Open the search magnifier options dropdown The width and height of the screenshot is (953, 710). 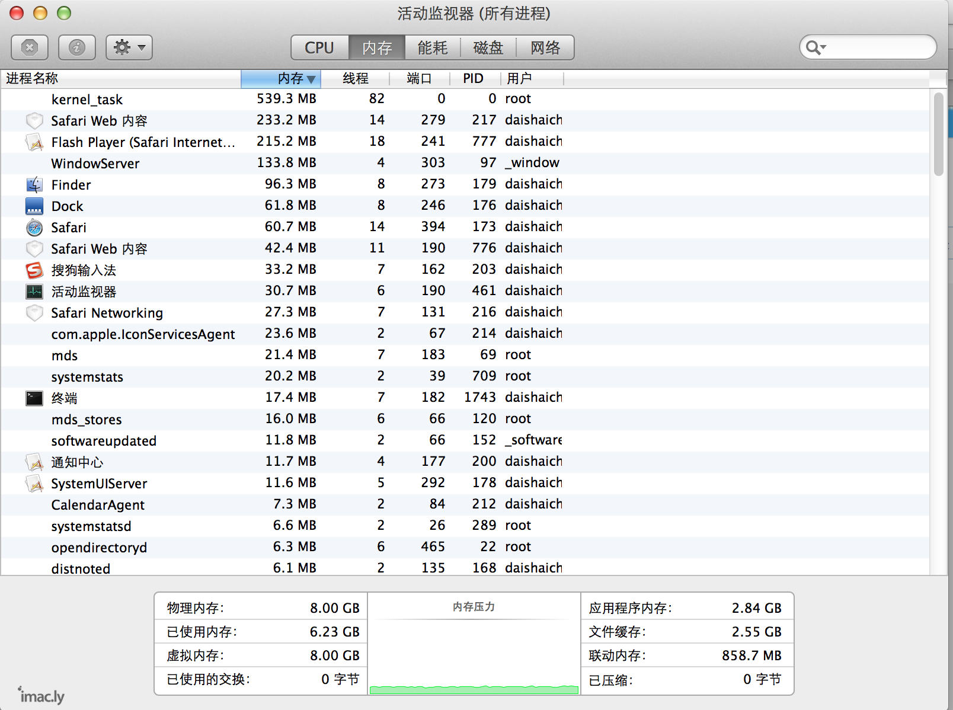(x=816, y=47)
